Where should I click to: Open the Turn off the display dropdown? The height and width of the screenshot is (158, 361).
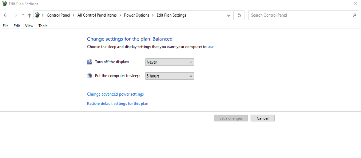[170, 62]
